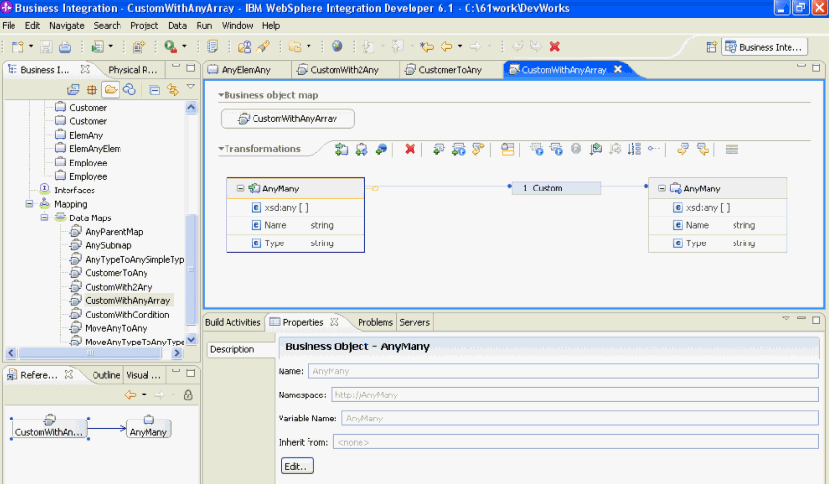Click the first green add icon in Transformations toolbar
Image resolution: width=829 pixels, height=484 pixels.
point(341,149)
